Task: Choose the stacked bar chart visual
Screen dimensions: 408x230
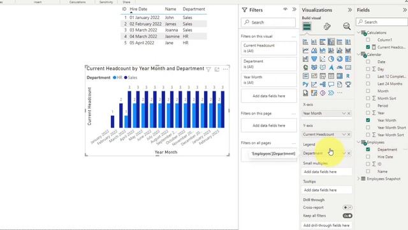Action: pyautogui.click(x=305, y=42)
